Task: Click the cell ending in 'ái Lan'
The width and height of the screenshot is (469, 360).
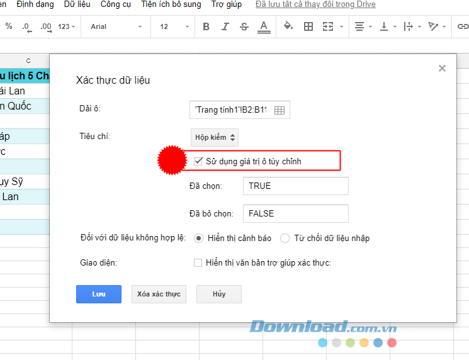Action: [x=25, y=91]
